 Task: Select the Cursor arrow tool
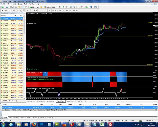coord(3,10)
